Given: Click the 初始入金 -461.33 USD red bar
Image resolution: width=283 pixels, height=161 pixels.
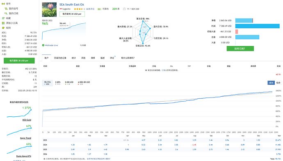Looking at the screenshot, I should pyautogui.click(x=237, y=32).
